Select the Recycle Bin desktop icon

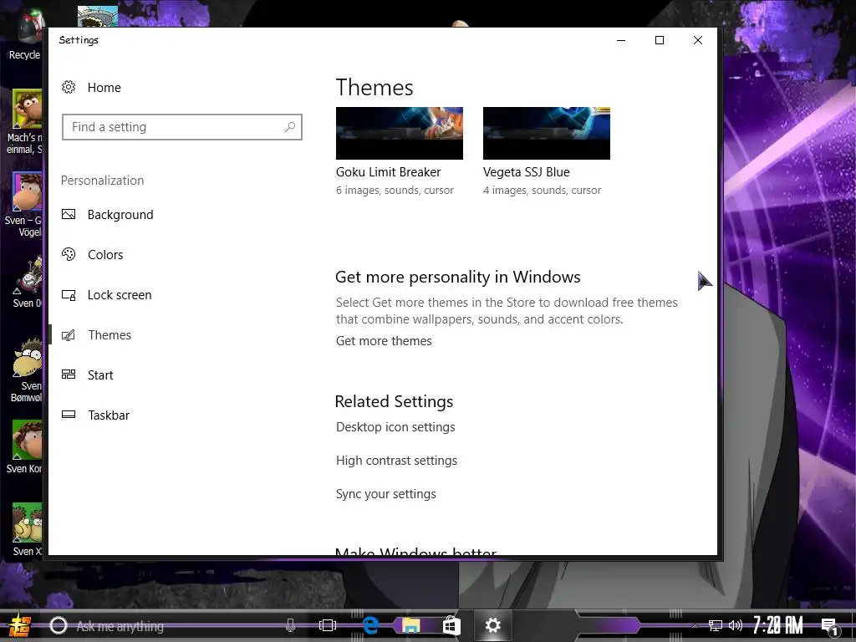pyautogui.click(x=24, y=35)
